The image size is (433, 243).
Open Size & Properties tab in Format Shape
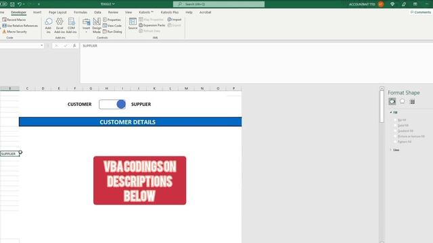click(412, 101)
